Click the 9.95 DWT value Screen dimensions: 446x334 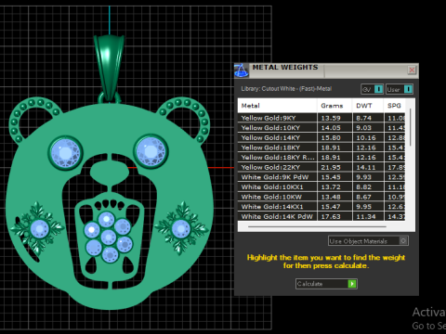pos(363,207)
